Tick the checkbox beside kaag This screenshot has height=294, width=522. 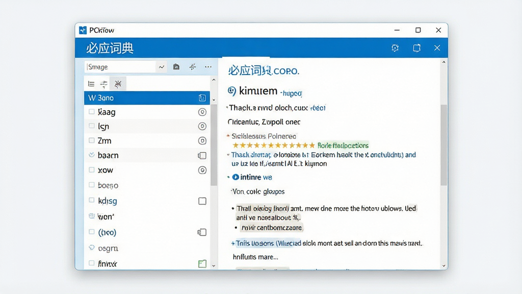[x=92, y=112]
